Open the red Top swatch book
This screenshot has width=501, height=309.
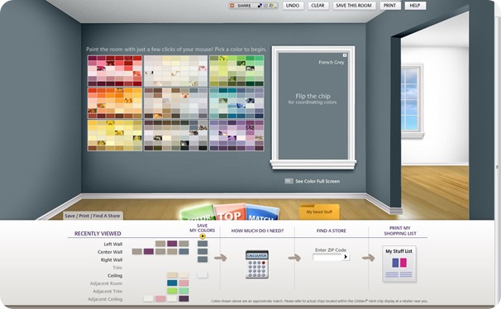[230, 212]
